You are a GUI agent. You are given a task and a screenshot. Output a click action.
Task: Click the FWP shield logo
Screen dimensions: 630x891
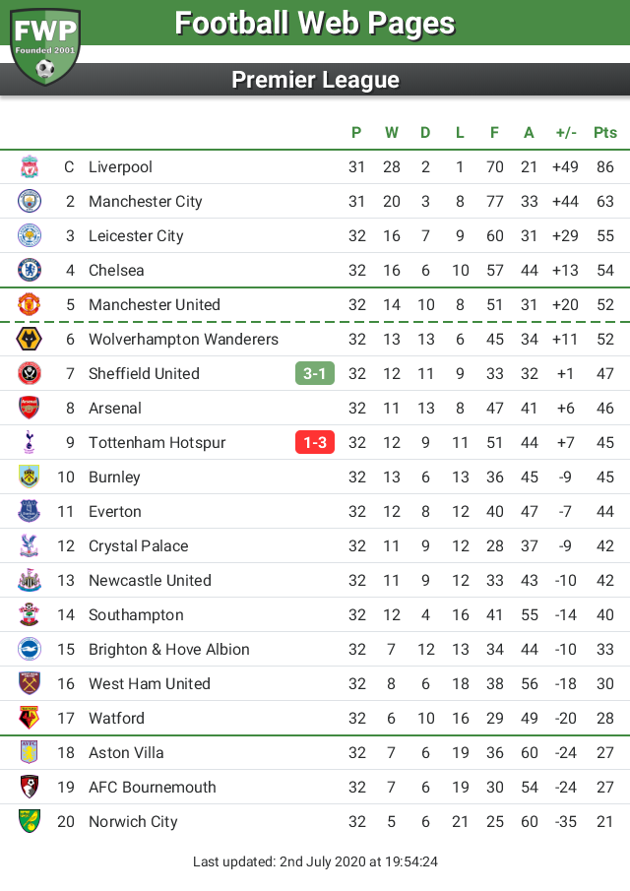point(45,46)
